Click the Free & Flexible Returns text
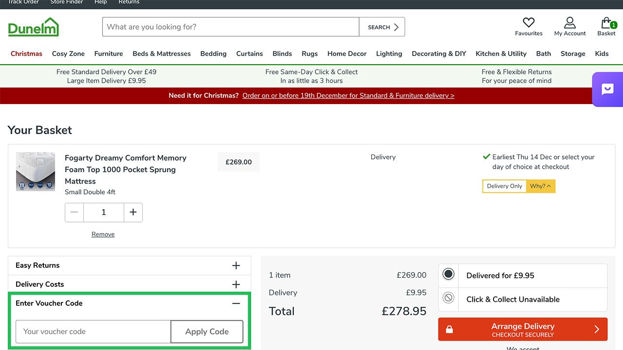 pyautogui.click(x=517, y=72)
